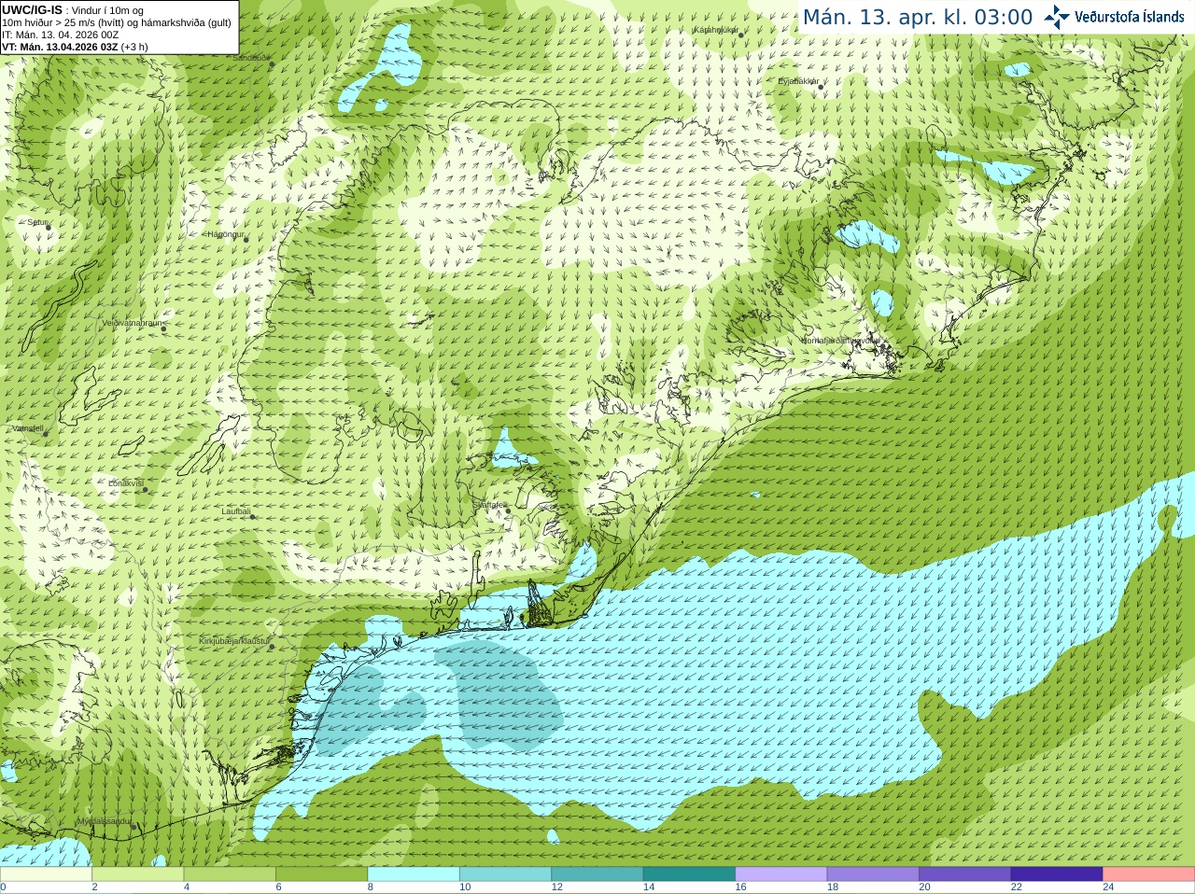This screenshot has width=1195, height=894.
Task: Click the Mýrdalssandur station marker
Action: coord(134,827)
